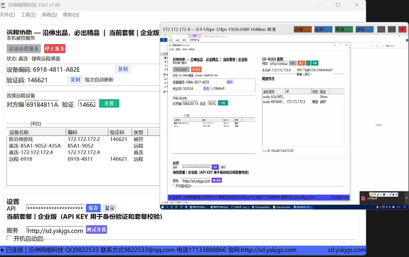Viewport: 409px width, 257px height.
Task: Close remote viewer with red X
Action: click(402, 29)
